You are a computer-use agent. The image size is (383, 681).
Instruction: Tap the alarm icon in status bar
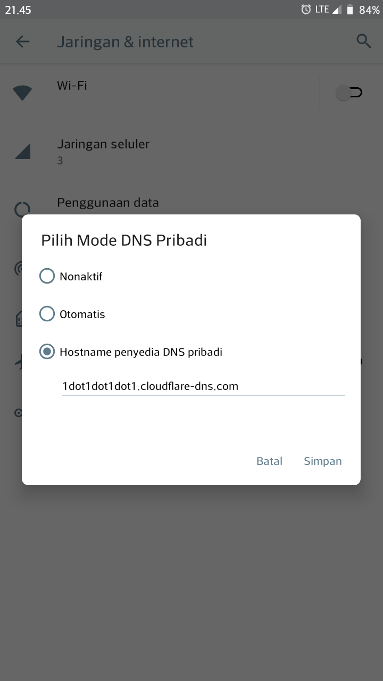coord(306,10)
